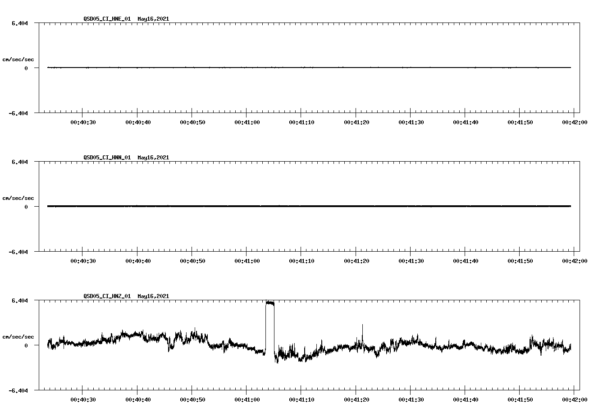
Task: Click the 00:40:50 tick label on HNN axis
Action: click(x=192, y=260)
